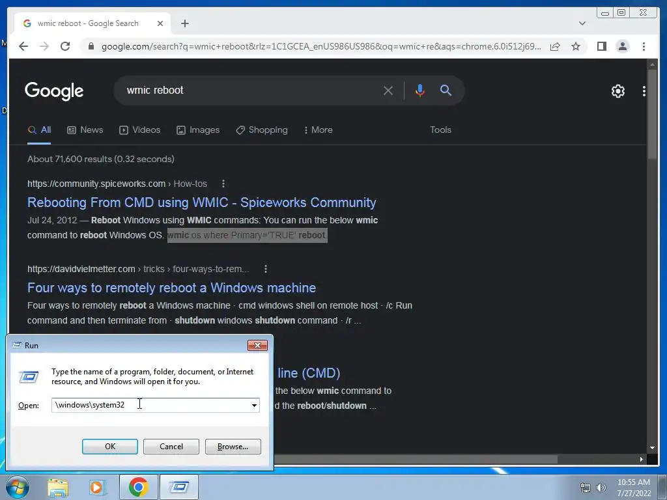The image size is (667, 500).
Task: Open the options dots beside the spiceworks URL
Action: 223,184
